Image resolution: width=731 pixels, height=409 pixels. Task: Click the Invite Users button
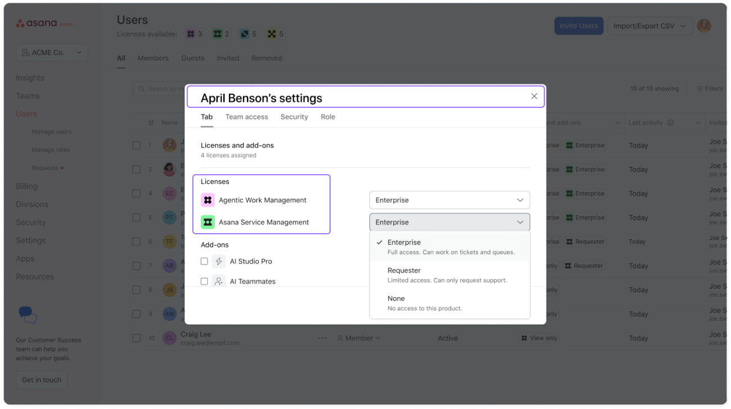click(x=579, y=26)
